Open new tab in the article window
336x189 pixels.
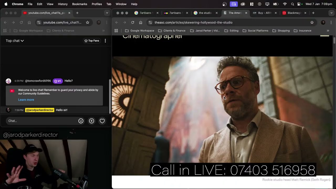[x=313, y=13]
